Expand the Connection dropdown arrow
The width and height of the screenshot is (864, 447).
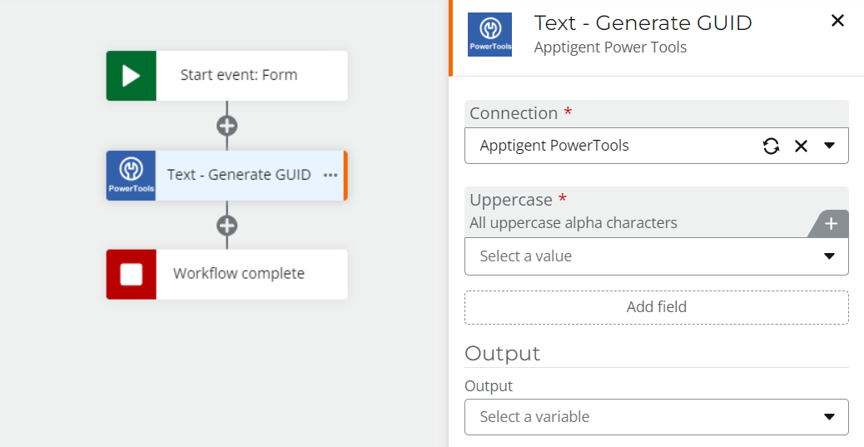[x=829, y=146]
